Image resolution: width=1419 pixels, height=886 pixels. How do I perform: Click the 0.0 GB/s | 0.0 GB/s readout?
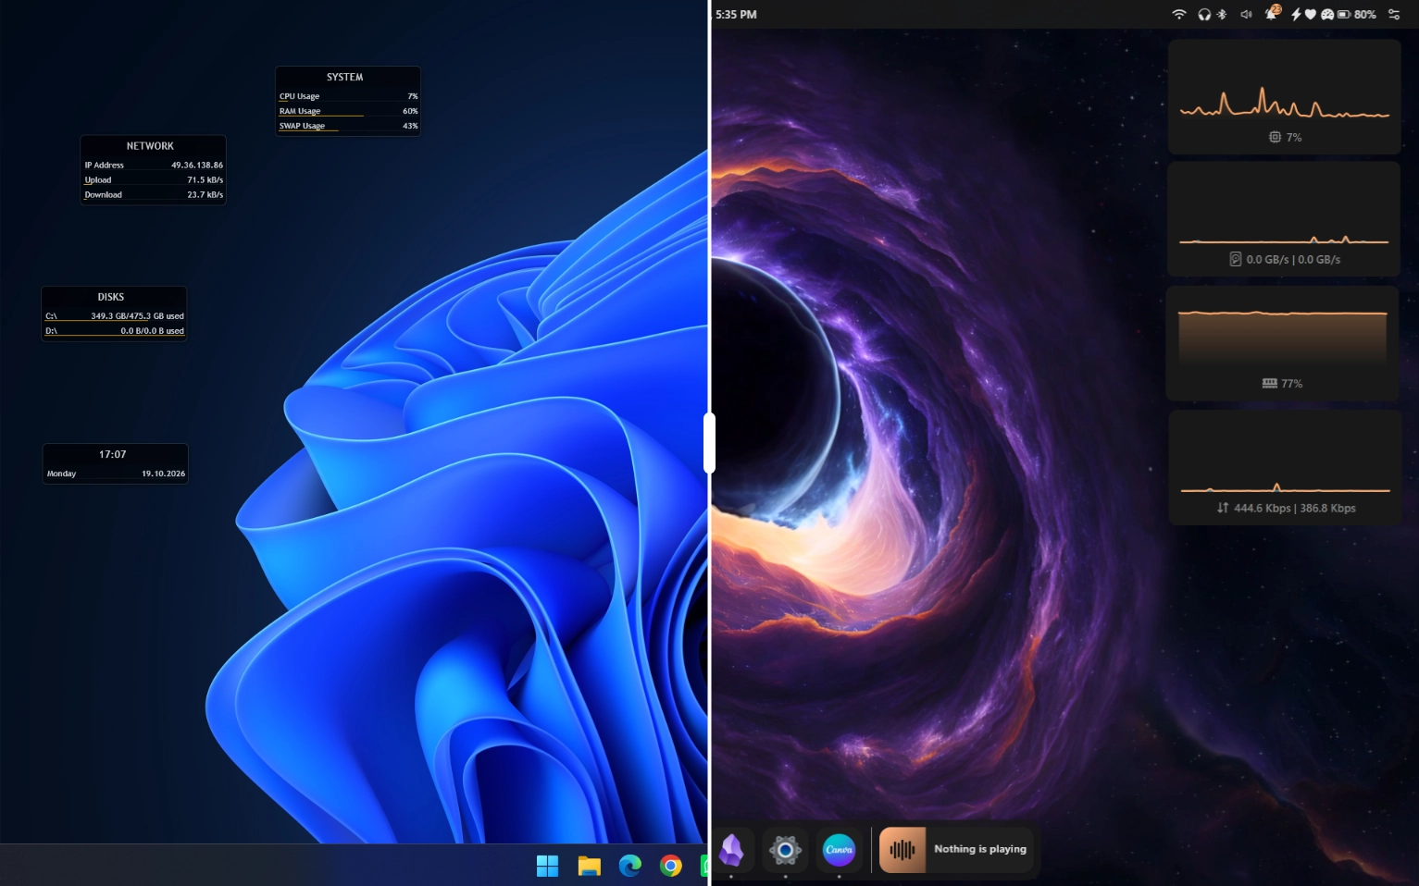tap(1293, 259)
